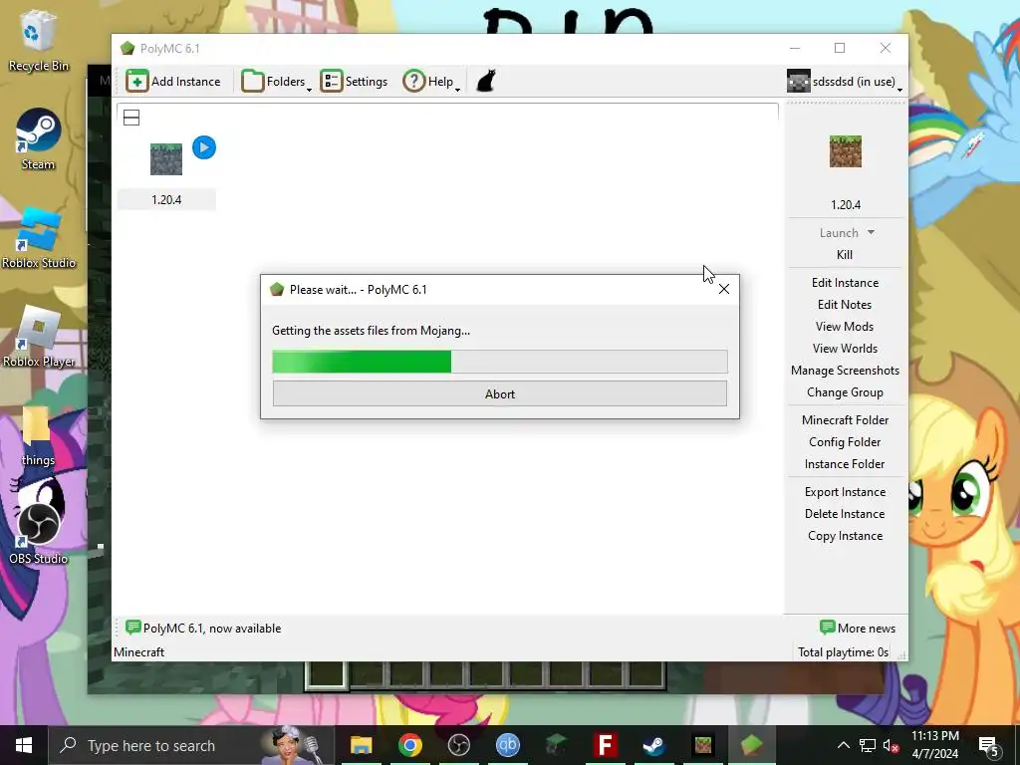Open Steam from the taskbar
This screenshot has width=1020, height=765.
click(x=653, y=745)
